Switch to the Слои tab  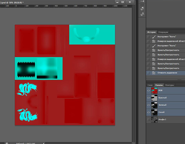(150, 85)
